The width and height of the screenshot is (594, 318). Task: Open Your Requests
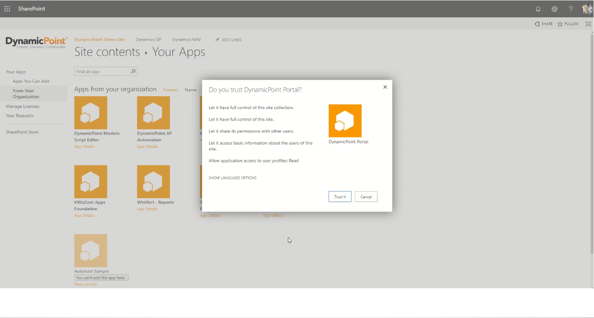tap(19, 116)
